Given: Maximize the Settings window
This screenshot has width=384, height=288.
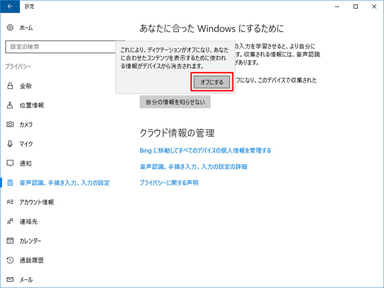Looking at the screenshot, I should coord(355,7).
